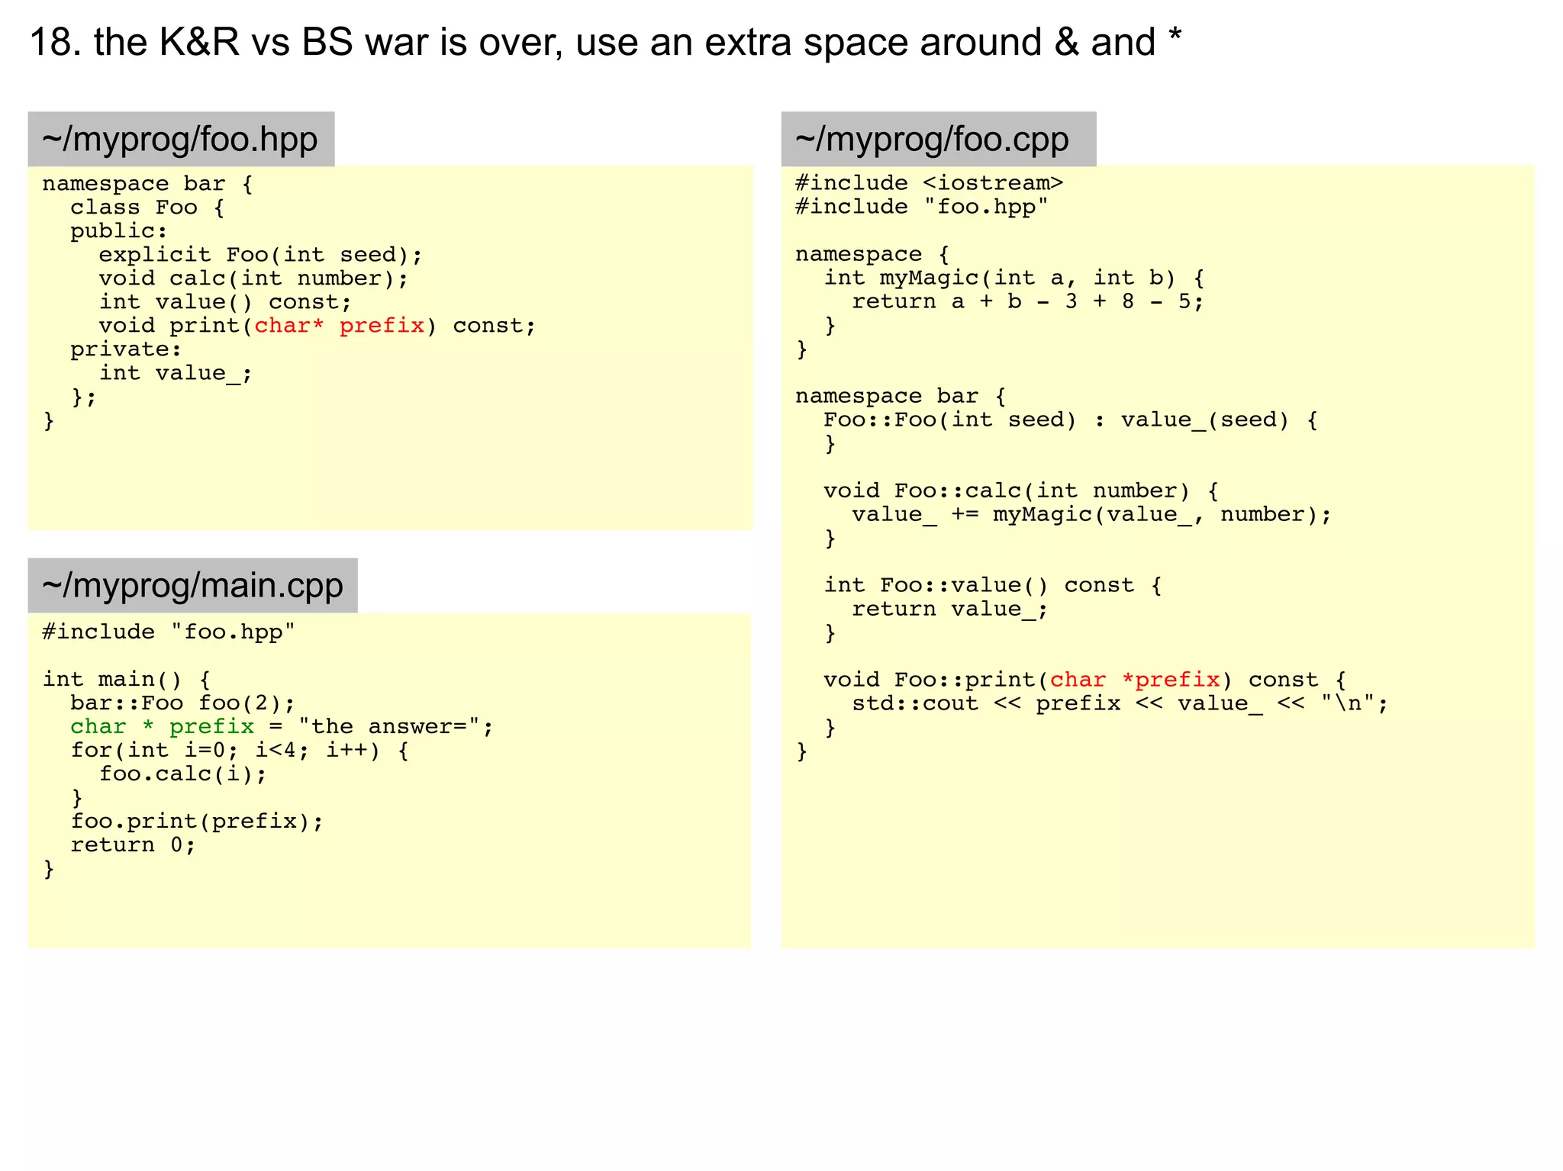This screenshot has height=1171, width=1563.
Task: Click 'int Foo::value() const {' line
Action: pos(993,585)
